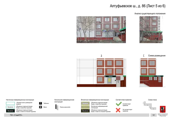
Task: Click the building plan diagram under 'Схема плана'
Action: 150,105
